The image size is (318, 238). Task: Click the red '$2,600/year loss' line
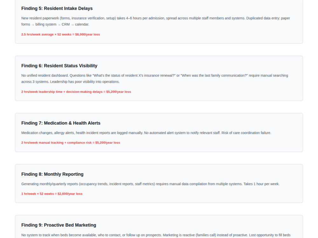click(x=52, y=194)
